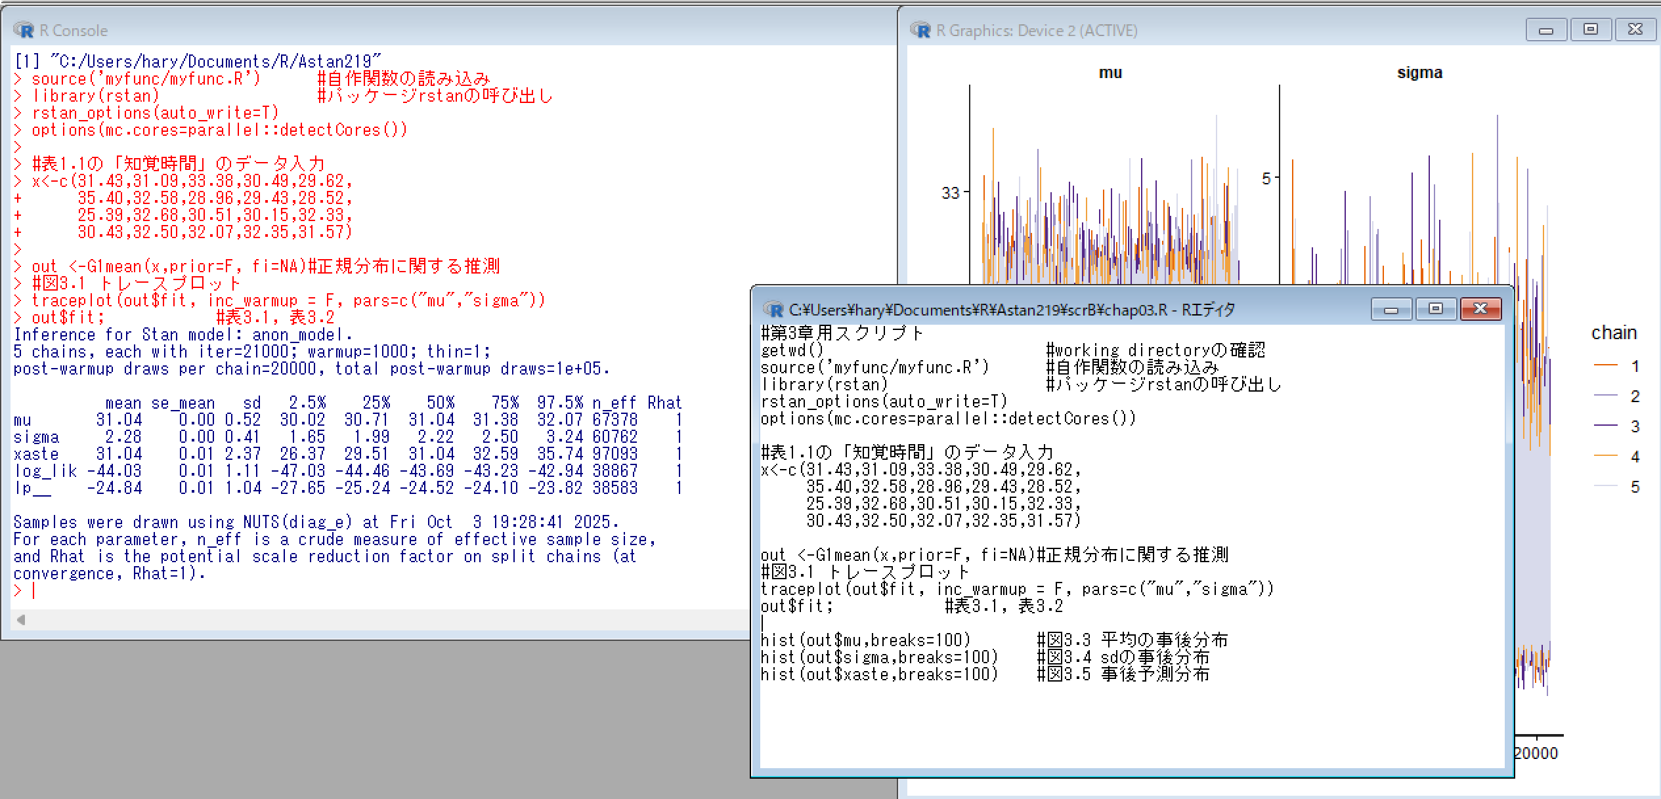1661x799 pixels.
Task: Click the console's horizontal scrollbar left arrow
Action: 22,620
